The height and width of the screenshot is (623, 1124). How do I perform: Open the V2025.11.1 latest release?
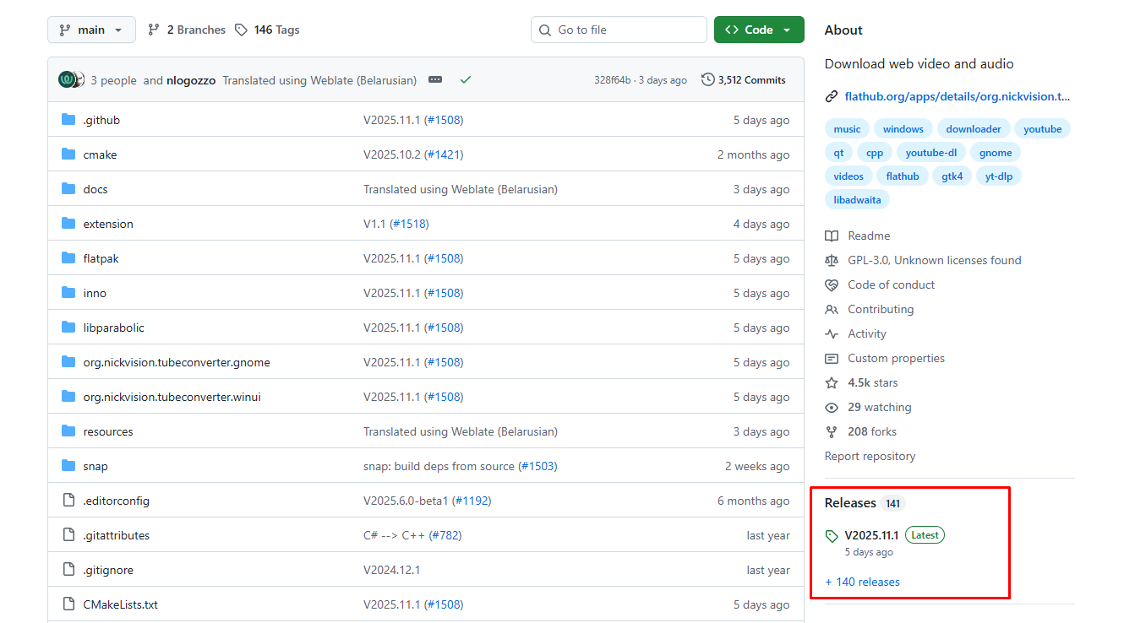(871, 535)
